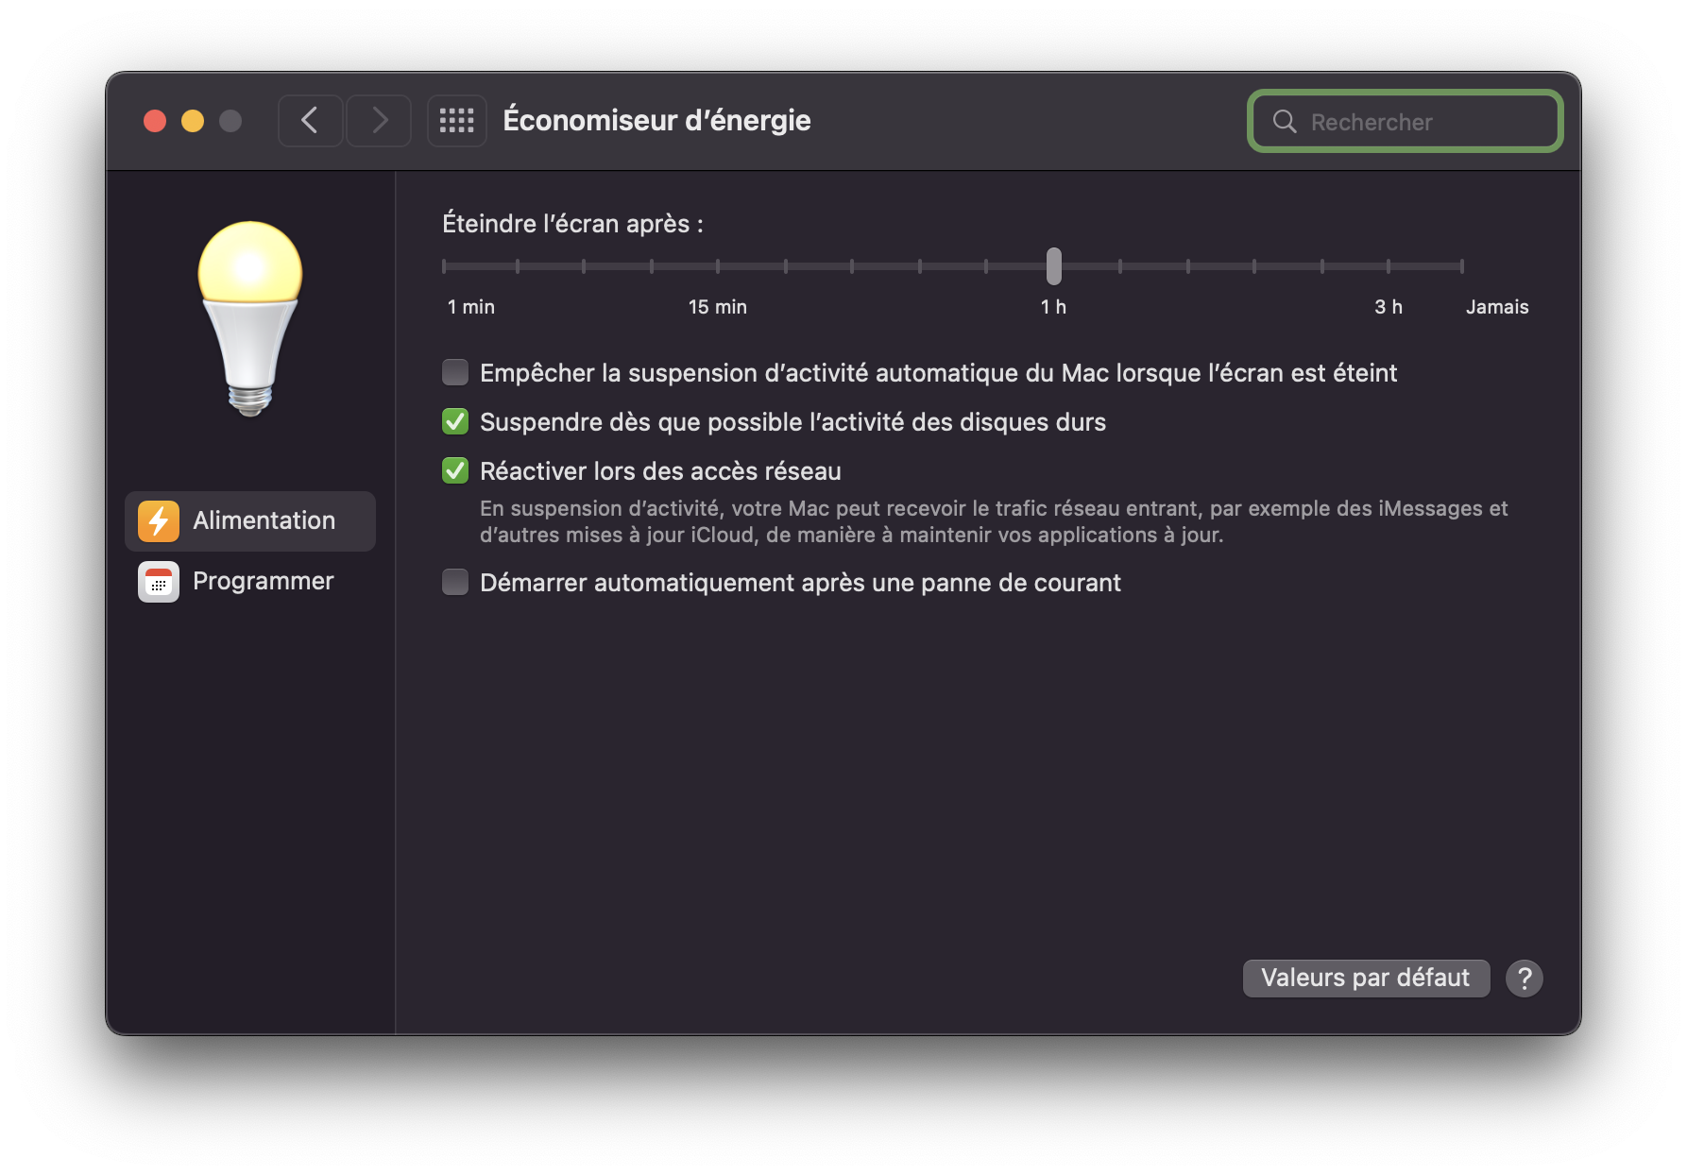The height and width of the screenshot is (1175, 1687).
Task: Disable suspending hard disk activity
Action: tap(454, 422)
